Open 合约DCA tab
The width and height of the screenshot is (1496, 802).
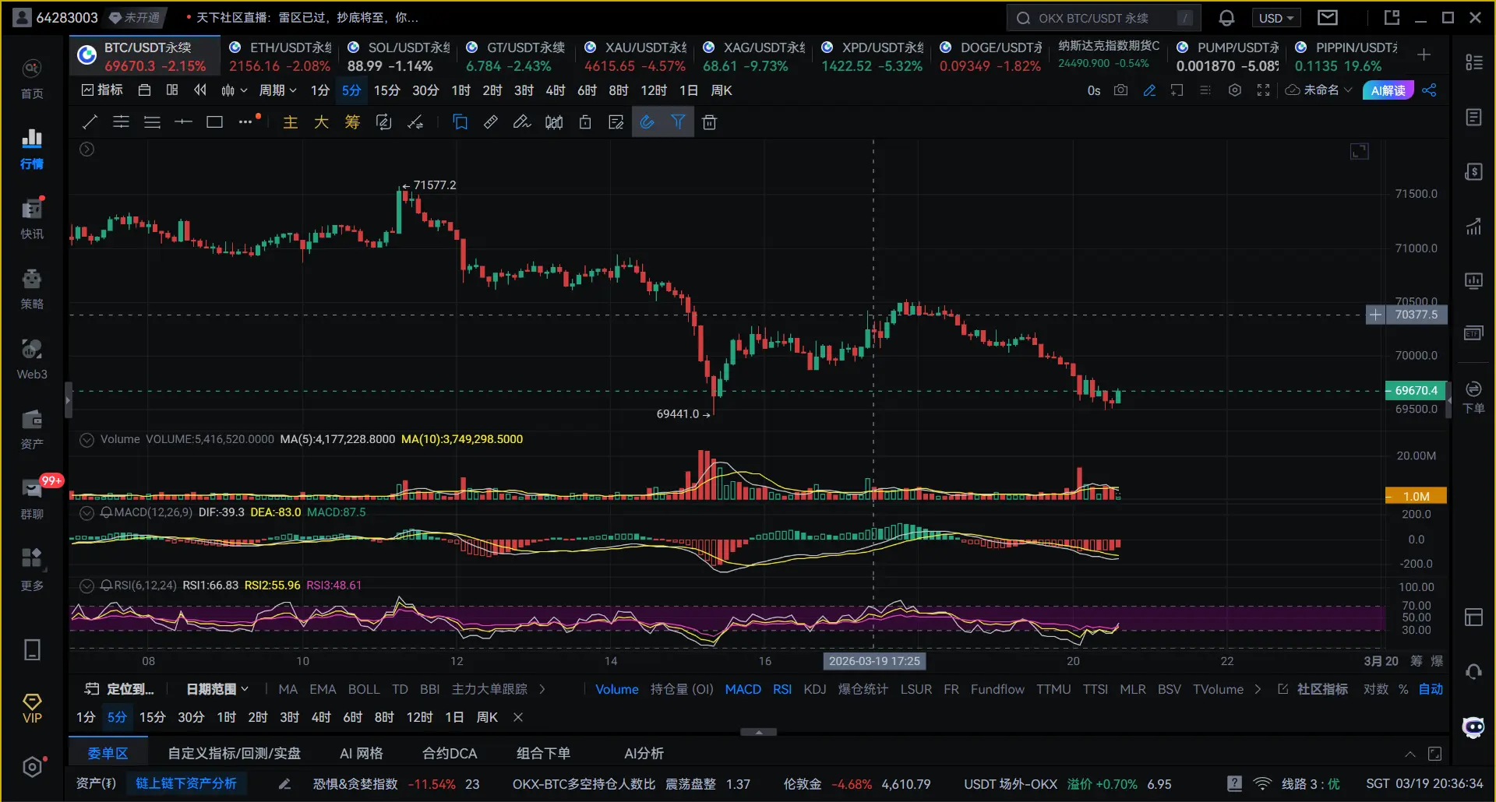coord(450,754)
